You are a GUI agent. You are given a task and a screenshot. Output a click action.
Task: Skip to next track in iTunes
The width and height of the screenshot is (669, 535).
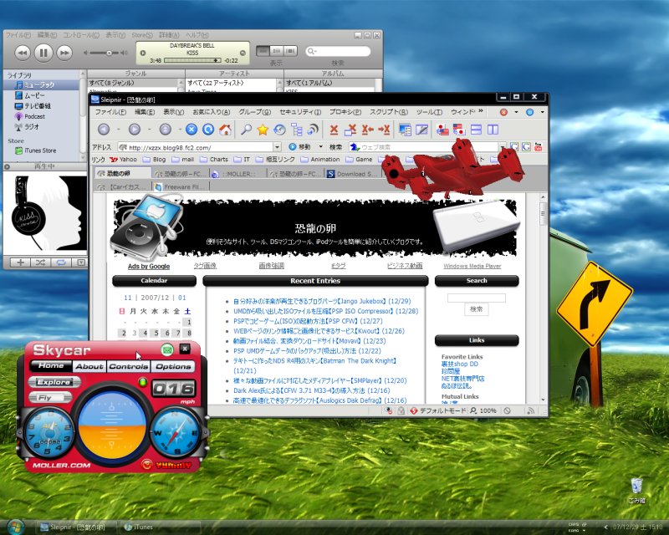64,53
